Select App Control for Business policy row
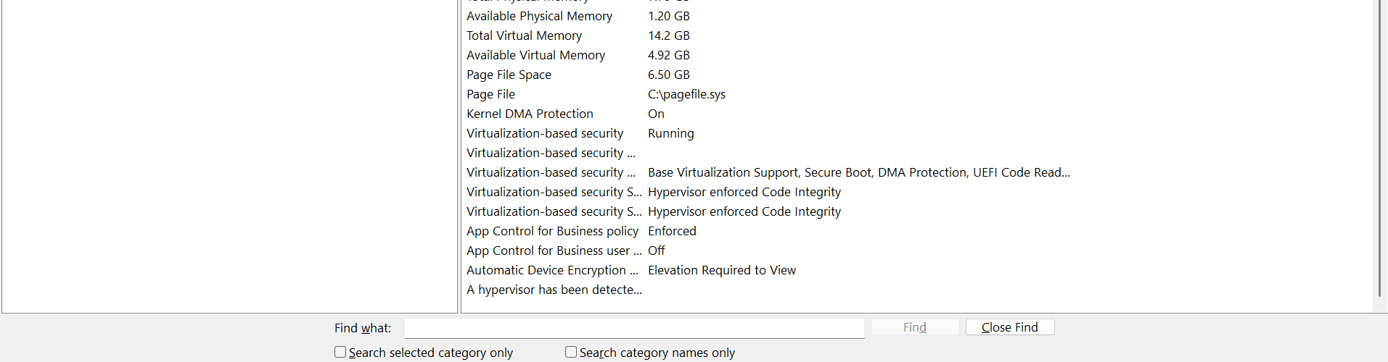The width and height of the screenshot is (1388, 362). (x=552, y=231)
